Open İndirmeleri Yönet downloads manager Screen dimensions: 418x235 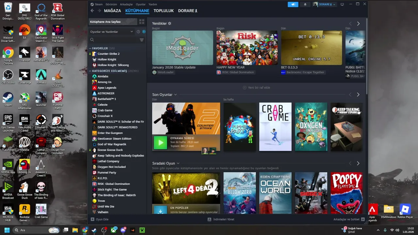click(221, 219)
